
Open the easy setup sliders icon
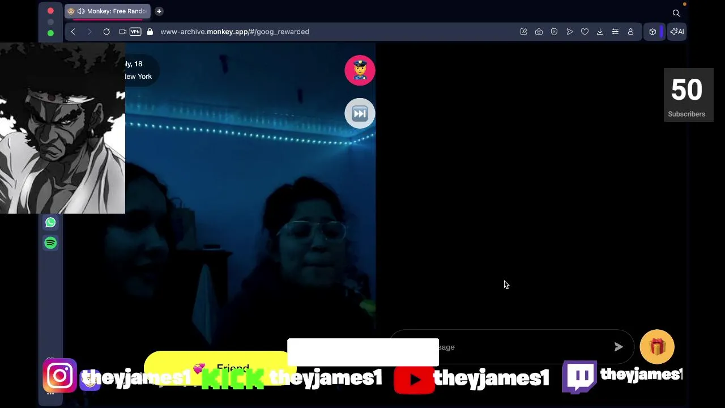click(x=615, y=32)
